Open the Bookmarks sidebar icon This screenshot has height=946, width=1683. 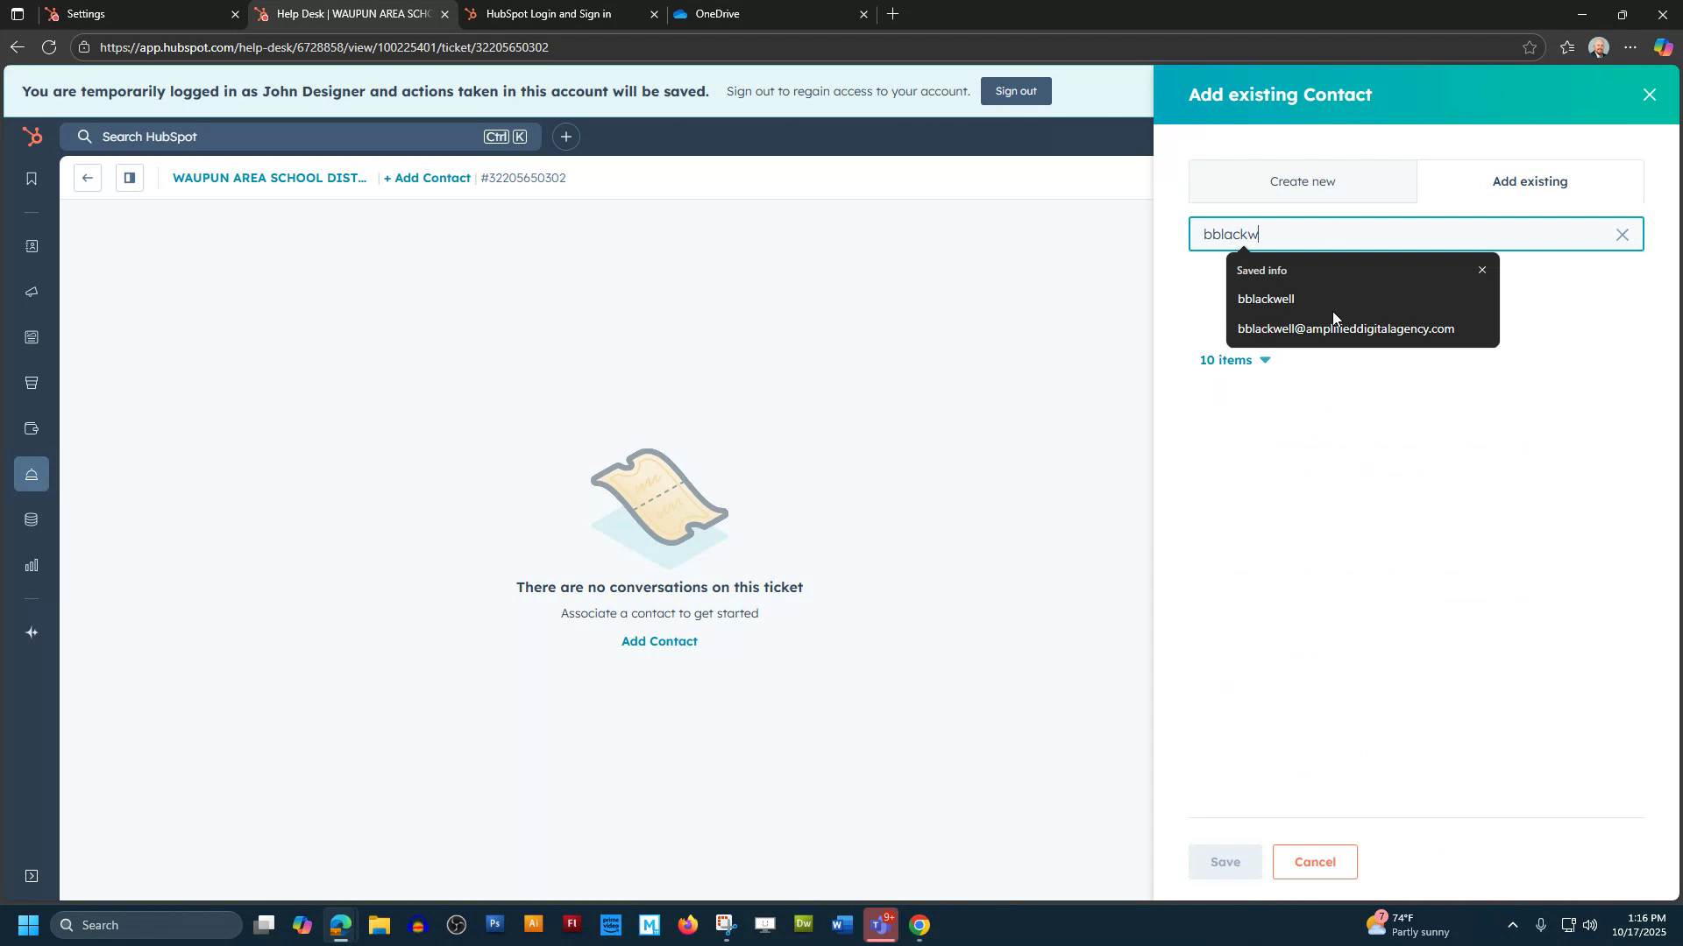(x=32, y=178)
